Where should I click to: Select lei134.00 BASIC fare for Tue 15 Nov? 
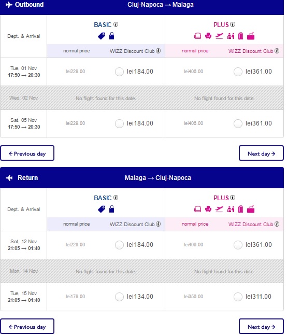pos(119,297)
